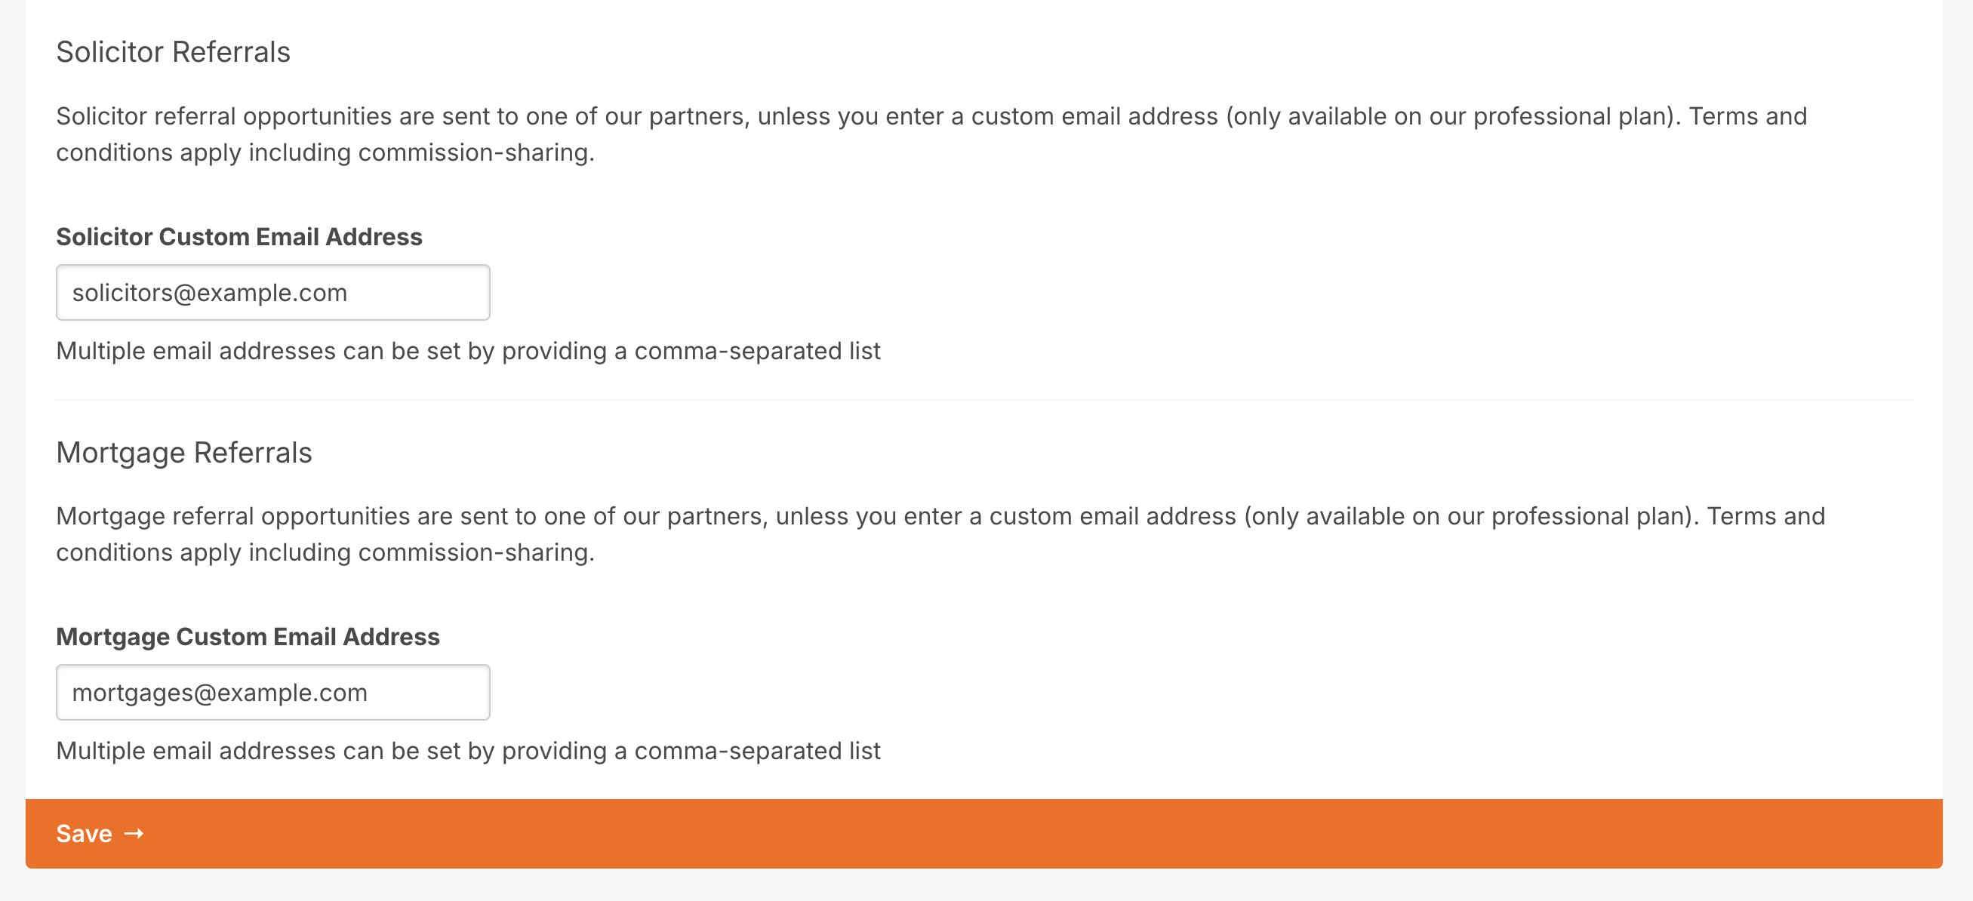This screenshot has width=1973, height=901.
Task: Save the referral settings
Action: [x=983, y=834]
